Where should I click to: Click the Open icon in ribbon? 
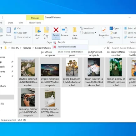(111, 28)
